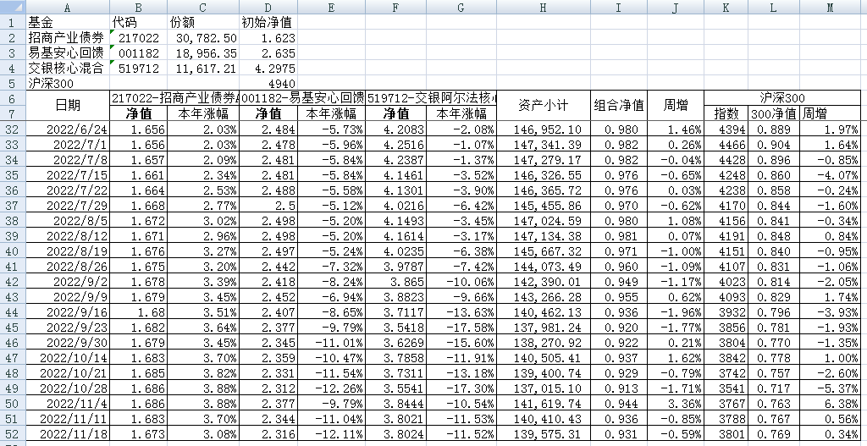This screenshot has width=867, height=446.
Task: Select net value cell 3.865
Action: coord(396,282)
